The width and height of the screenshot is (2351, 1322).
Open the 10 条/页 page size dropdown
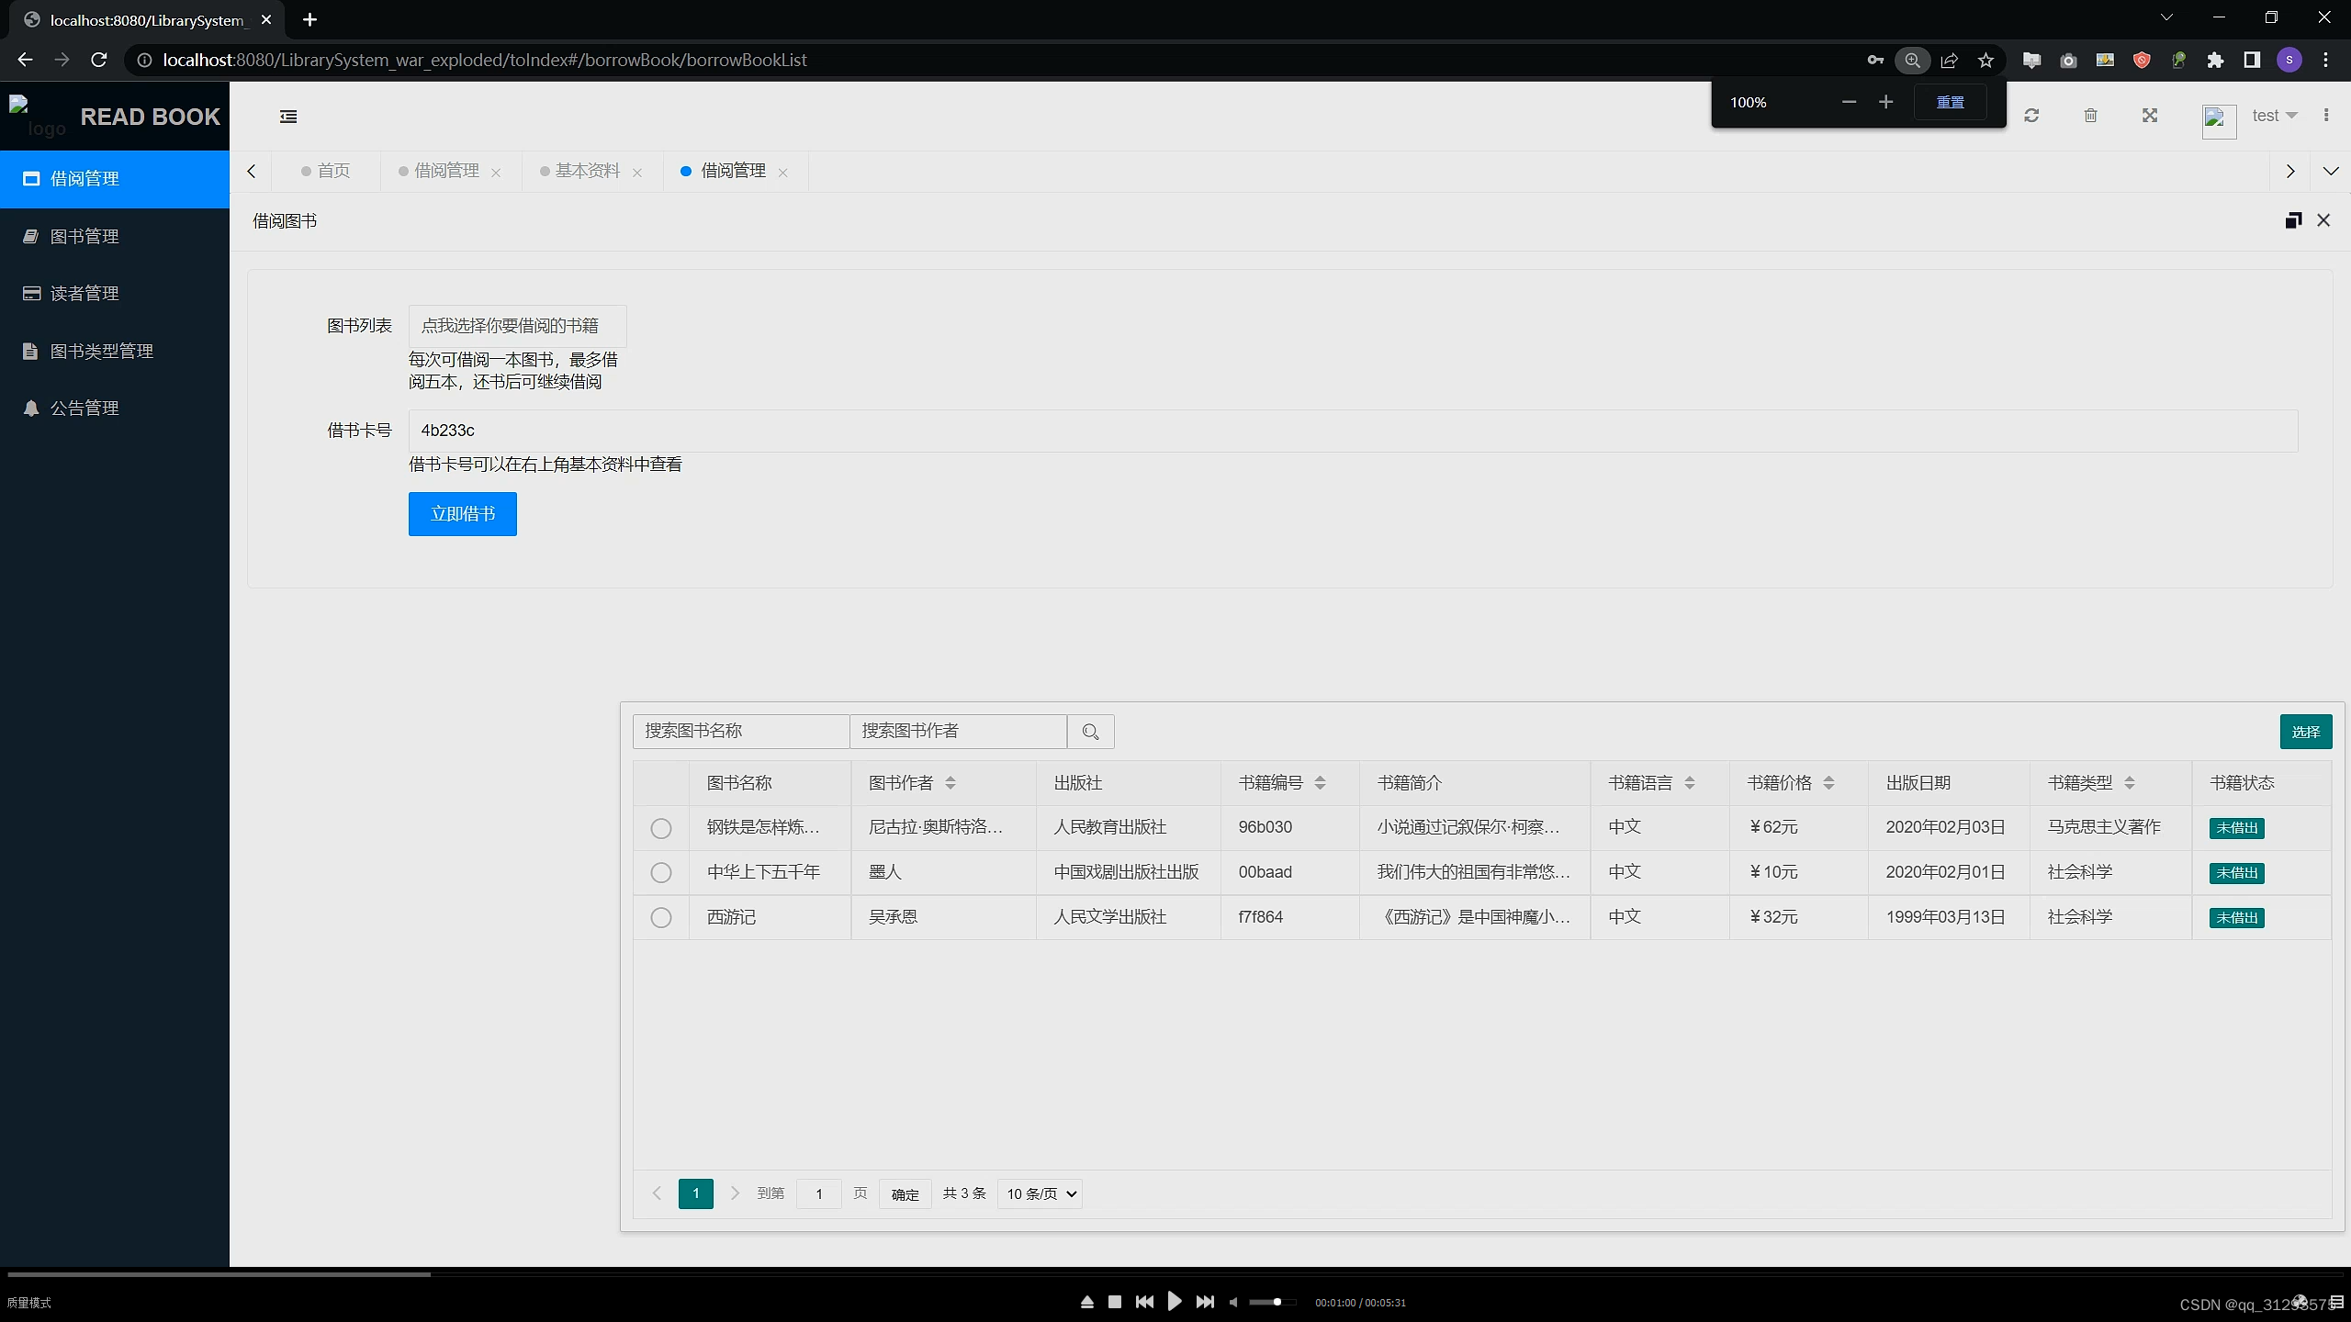(1040, 1193)
